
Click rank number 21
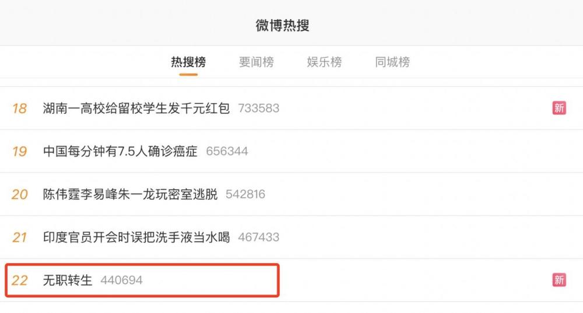[20, 238]
